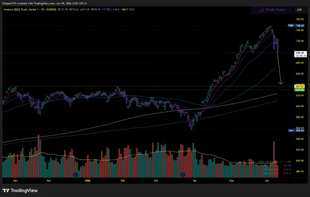
Task: Click the yellow 637.01 price level label
Action: coord(300,86)
